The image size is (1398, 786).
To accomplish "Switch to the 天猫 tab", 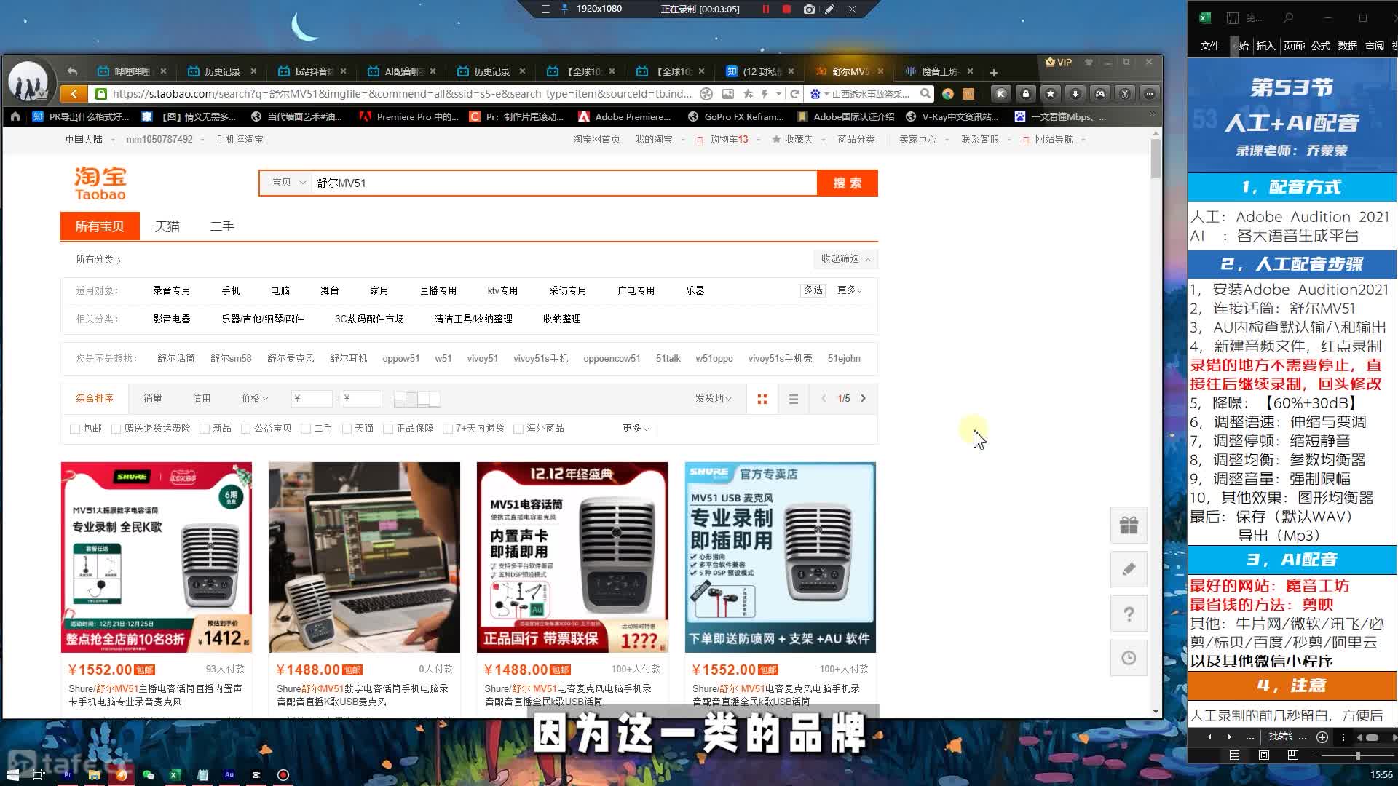I will point(167,226).
